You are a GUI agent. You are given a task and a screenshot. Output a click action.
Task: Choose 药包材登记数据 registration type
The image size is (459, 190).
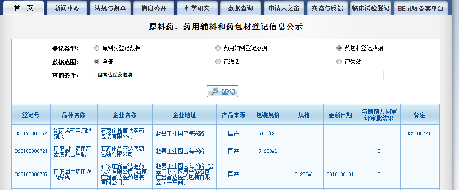click(x=339, y=48)
